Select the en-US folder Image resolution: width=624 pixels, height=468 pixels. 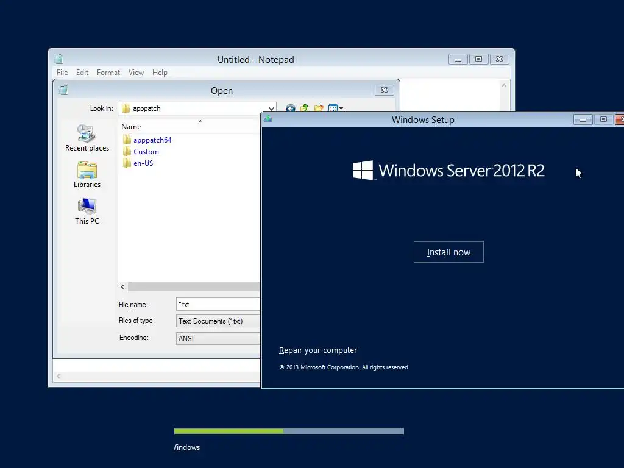click(x=138, y=163)
